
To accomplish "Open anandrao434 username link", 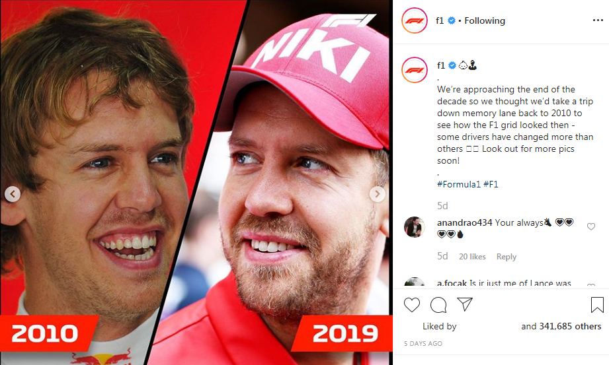I will point(464,222).
